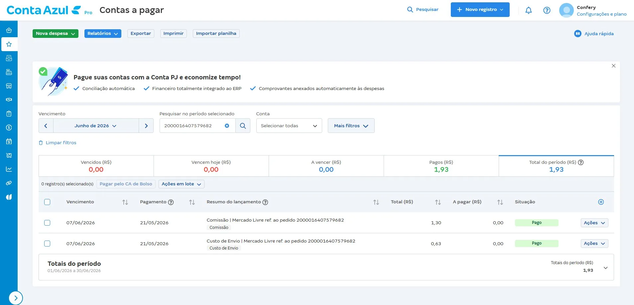
Task: Expand the Totais do período section chevron
Action: point(605,268)
